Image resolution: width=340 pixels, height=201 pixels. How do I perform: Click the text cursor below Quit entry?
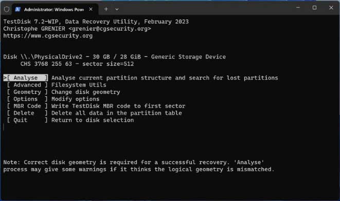pos(4,127)
